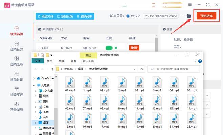This screenshot has height=135, width=223.
Task: Click the 开始转换 start conversion button
Action: point(206,16)
